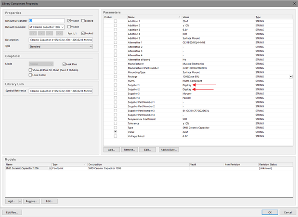Expand the Default Comment combo box

click(63, 27)
